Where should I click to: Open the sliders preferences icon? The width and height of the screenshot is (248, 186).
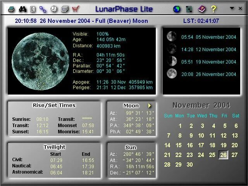pyautogui.click(x=189, y=9)
